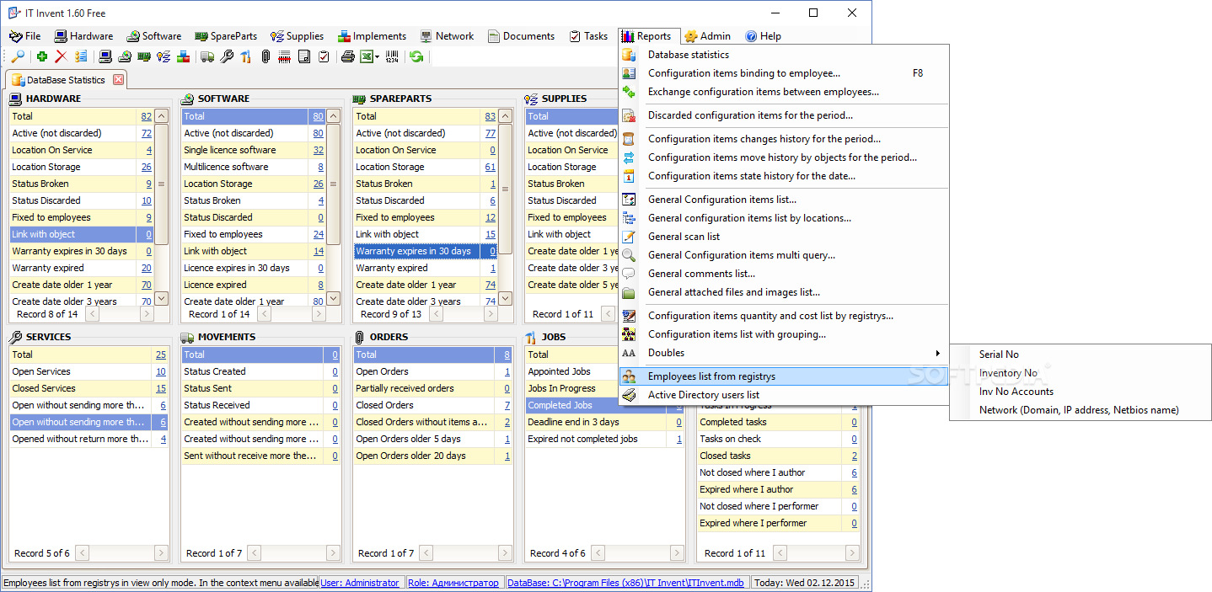Image resolution: width=1212 pixels, height=592 pixels.
Task: Click Hardware panel scroll-up arrow
Action: [x=161, y=116]
